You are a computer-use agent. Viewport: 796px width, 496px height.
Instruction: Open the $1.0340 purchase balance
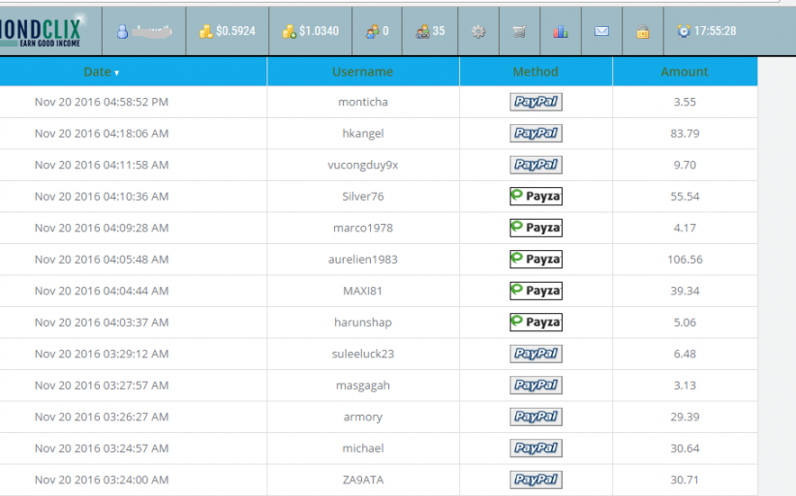tap(310, 31)
